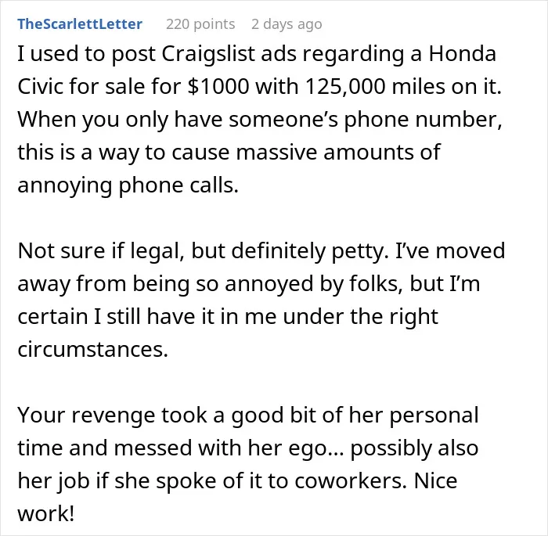Click the line starting When you only have
Viewport: 548px width, 536px height.
tap(260, 120)
